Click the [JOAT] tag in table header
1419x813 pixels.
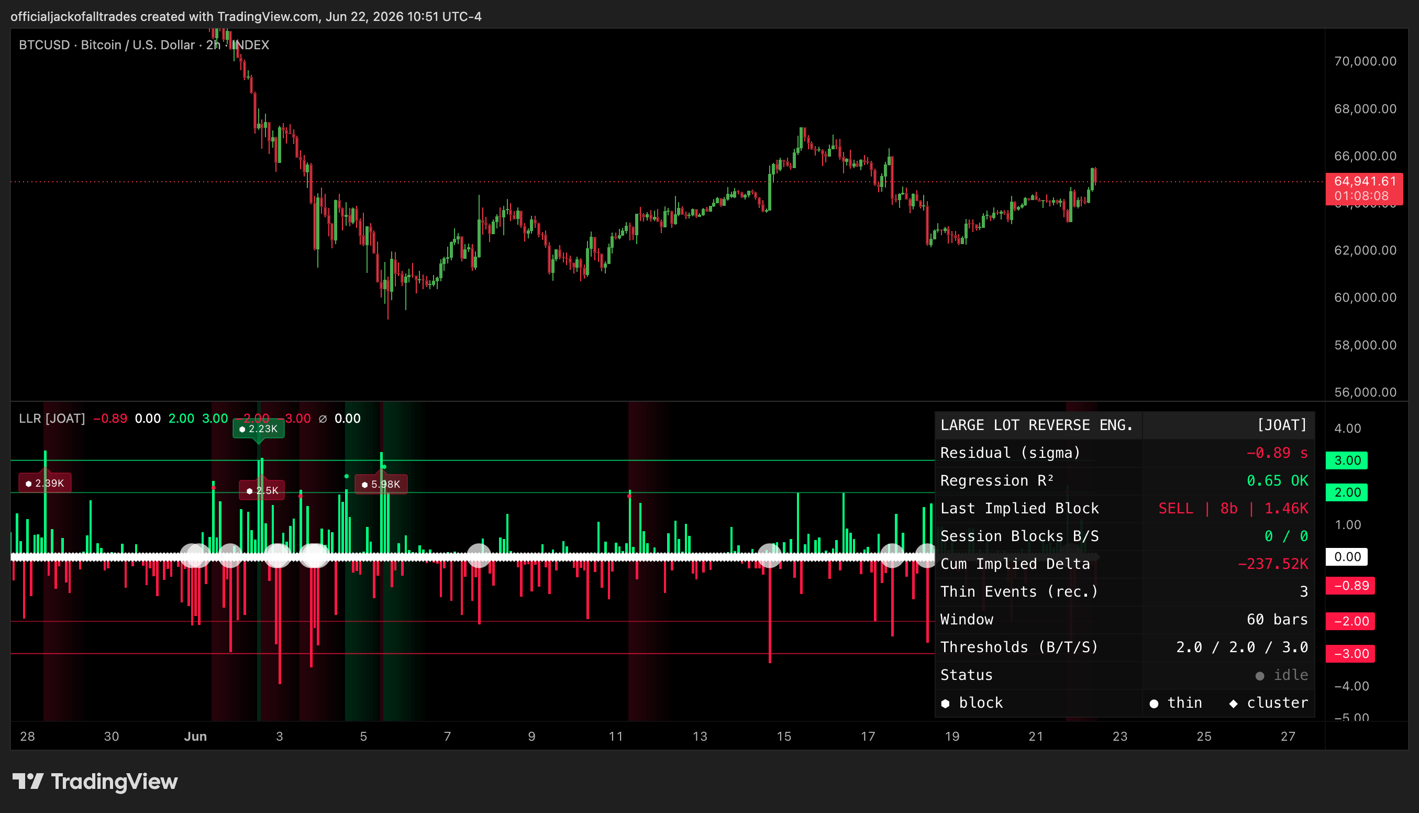(1282, 425)
